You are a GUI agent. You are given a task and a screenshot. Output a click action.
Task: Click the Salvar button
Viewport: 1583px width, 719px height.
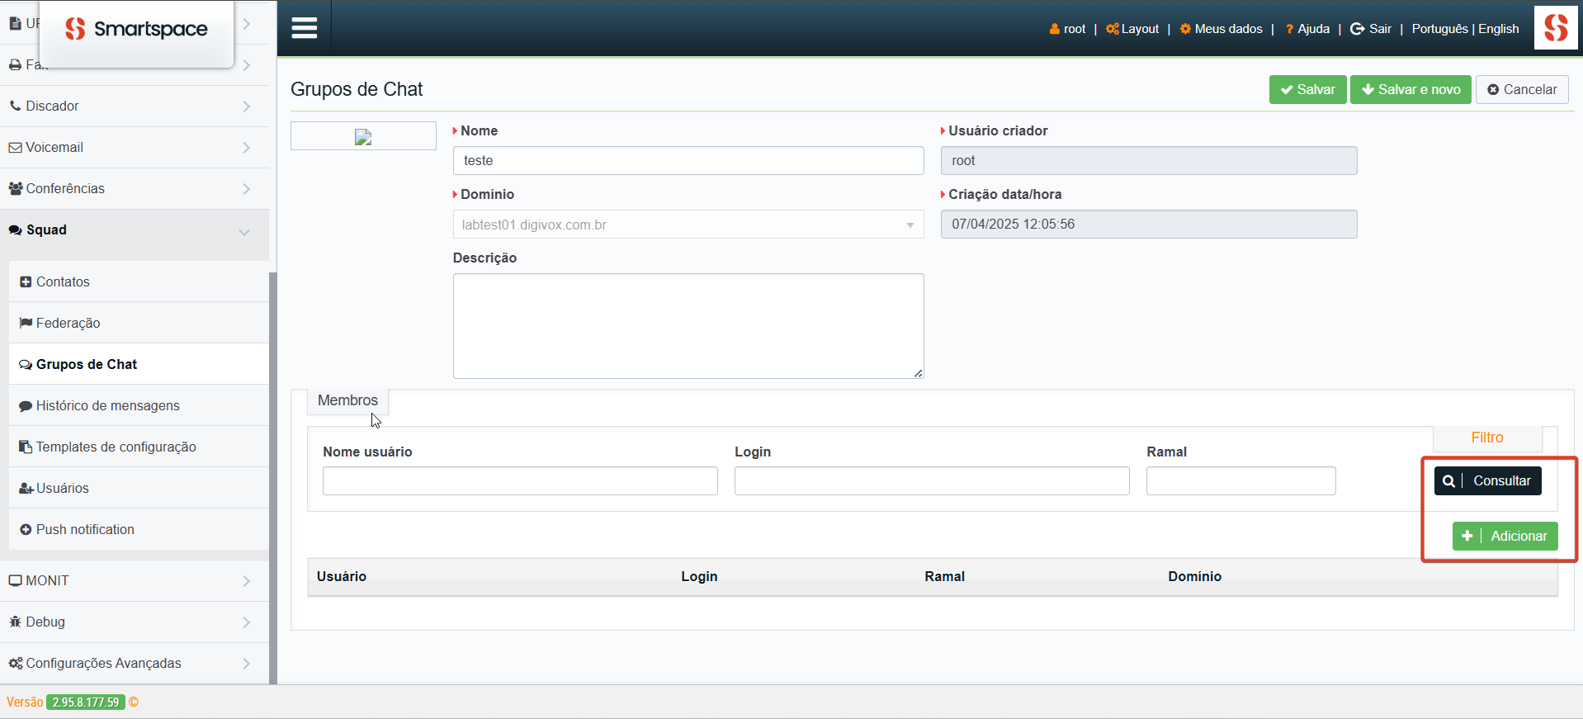[x=1307, y=89]
